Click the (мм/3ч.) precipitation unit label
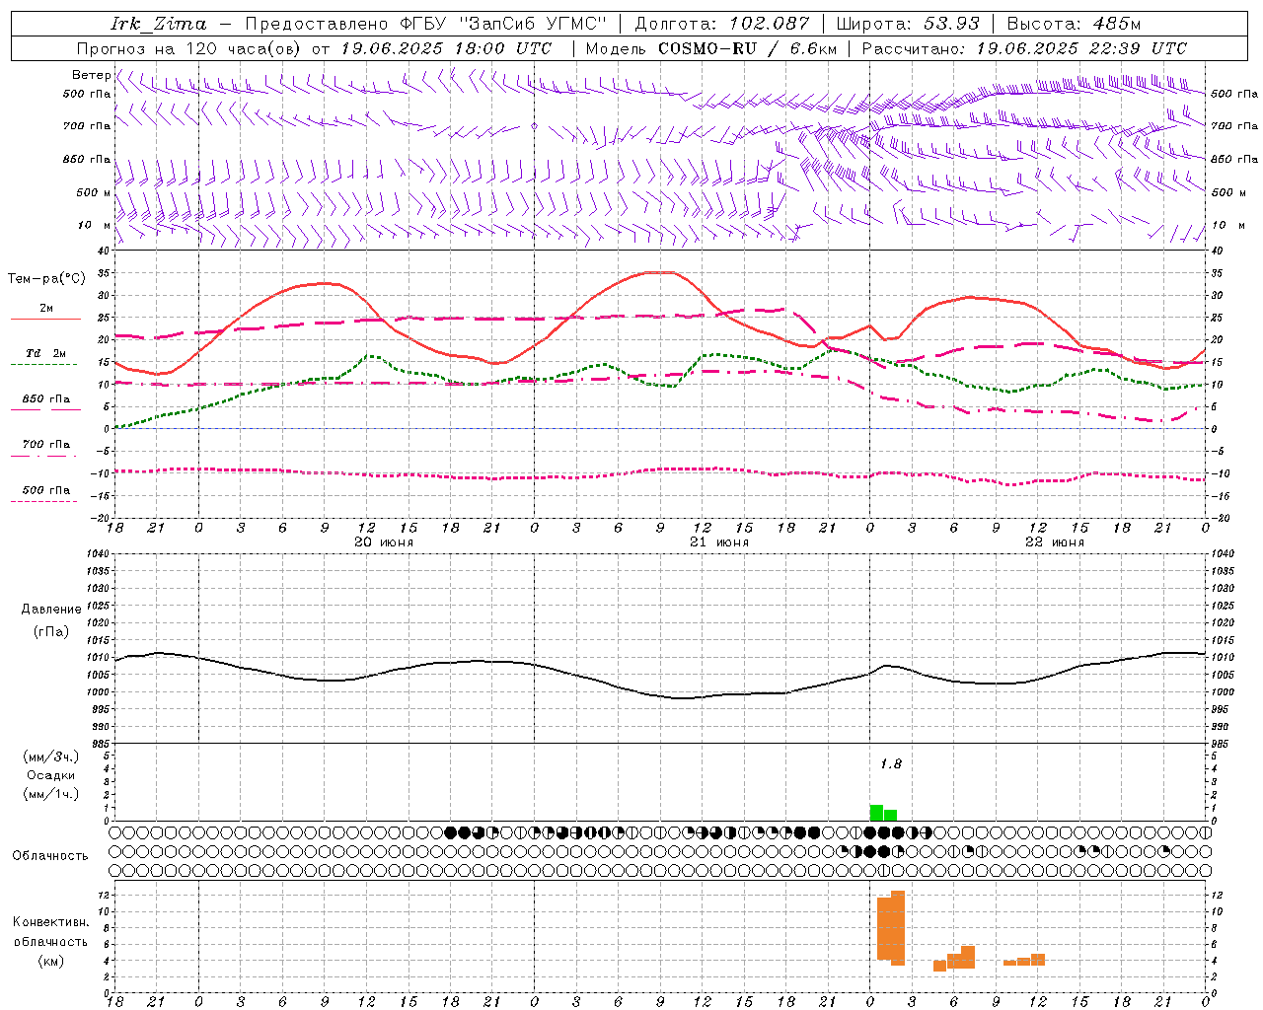 pyautogui.click(x=51, y=757)
